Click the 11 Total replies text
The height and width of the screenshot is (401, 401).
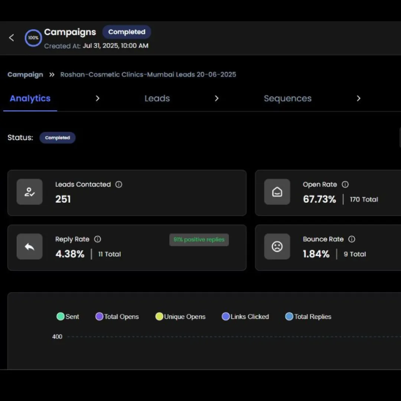tap(110, 254)
